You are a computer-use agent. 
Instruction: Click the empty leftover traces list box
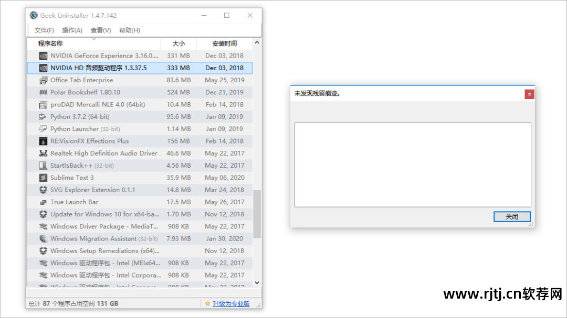[x=413, y=165]
